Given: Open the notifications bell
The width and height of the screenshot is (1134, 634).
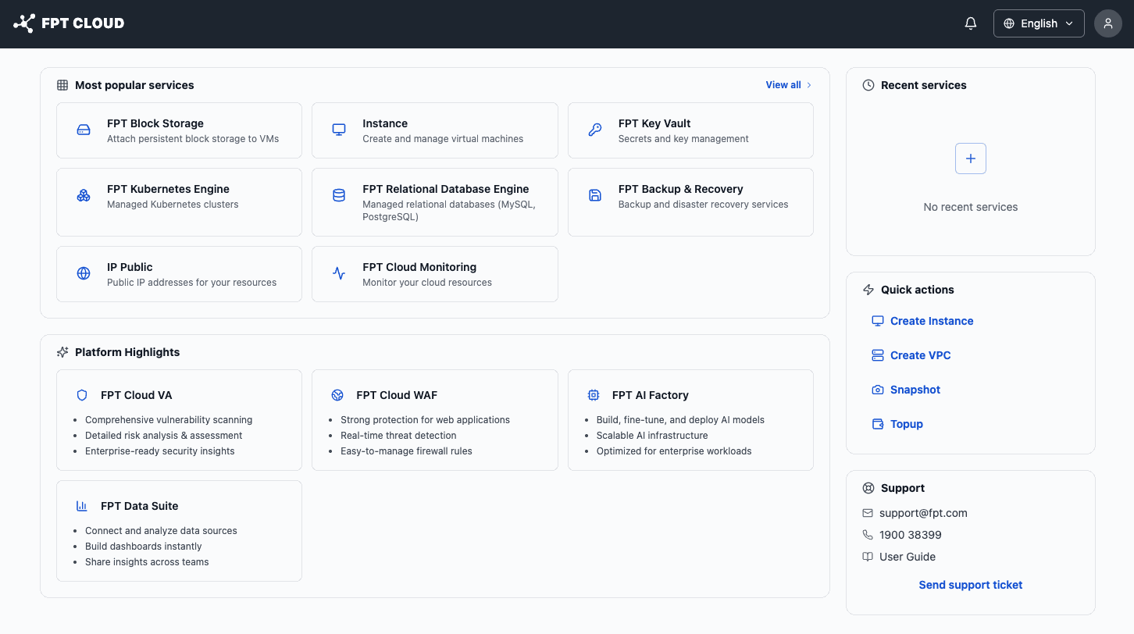Looking at the screenshot, I should click(x=971, y=23).
